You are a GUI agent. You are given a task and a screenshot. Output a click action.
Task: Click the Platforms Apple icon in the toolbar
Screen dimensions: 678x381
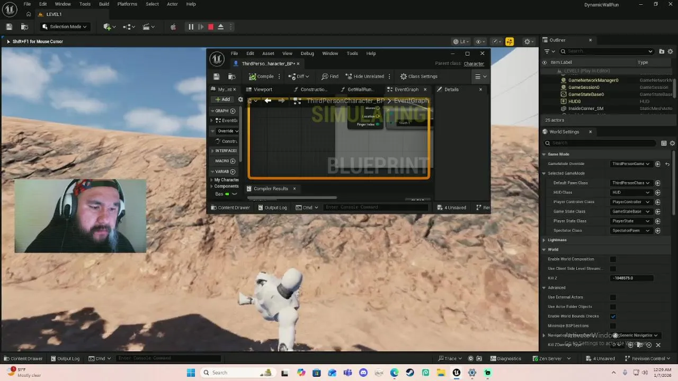click(173, 26)
